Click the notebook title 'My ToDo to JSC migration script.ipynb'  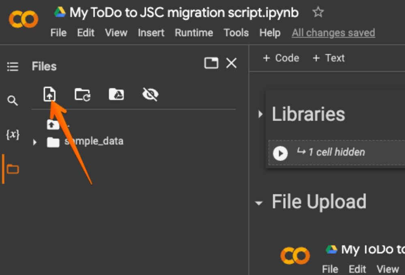point(184,13)
